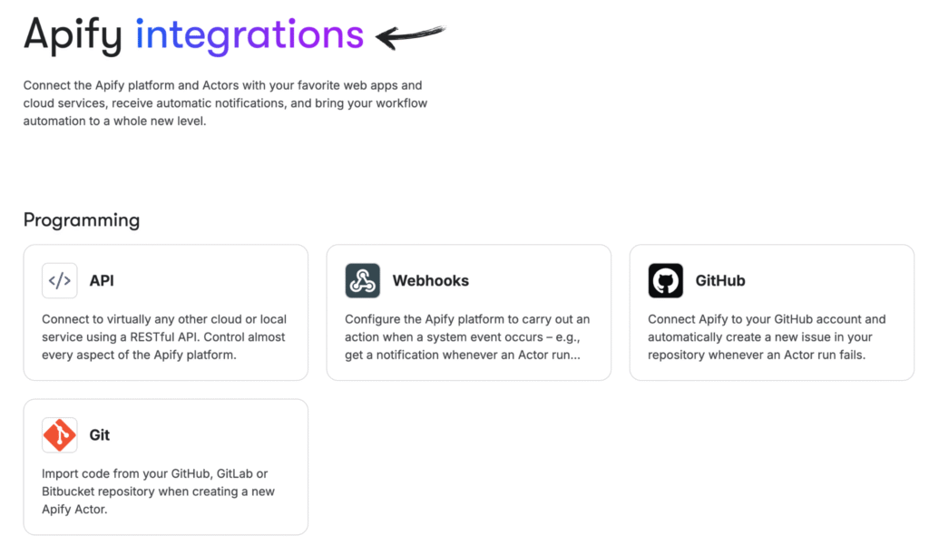Click the Git card title text
Image resolution: width=929 pixels, height=545 pixels.
(x=99, y=435)
